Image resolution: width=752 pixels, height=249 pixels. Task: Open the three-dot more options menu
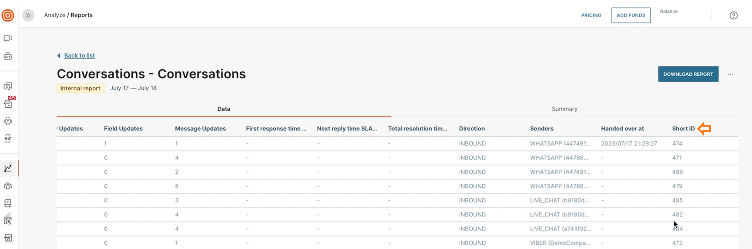(x=730, y=74)
